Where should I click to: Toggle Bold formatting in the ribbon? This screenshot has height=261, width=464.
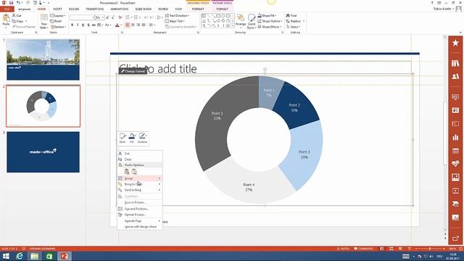[x=72, y=25]
